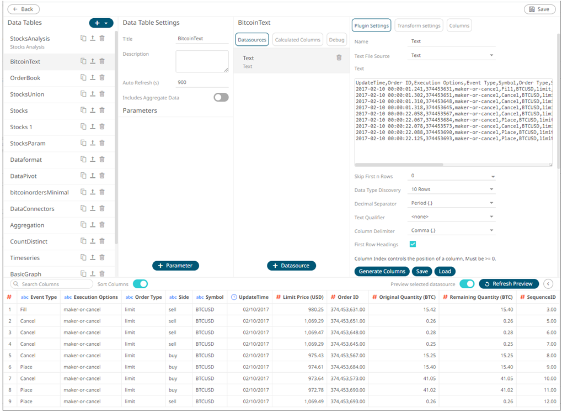562x412 pixels.
Task: Disable the Sort Columns toggle
Action: pyautogui.click(x=140, y=284)
